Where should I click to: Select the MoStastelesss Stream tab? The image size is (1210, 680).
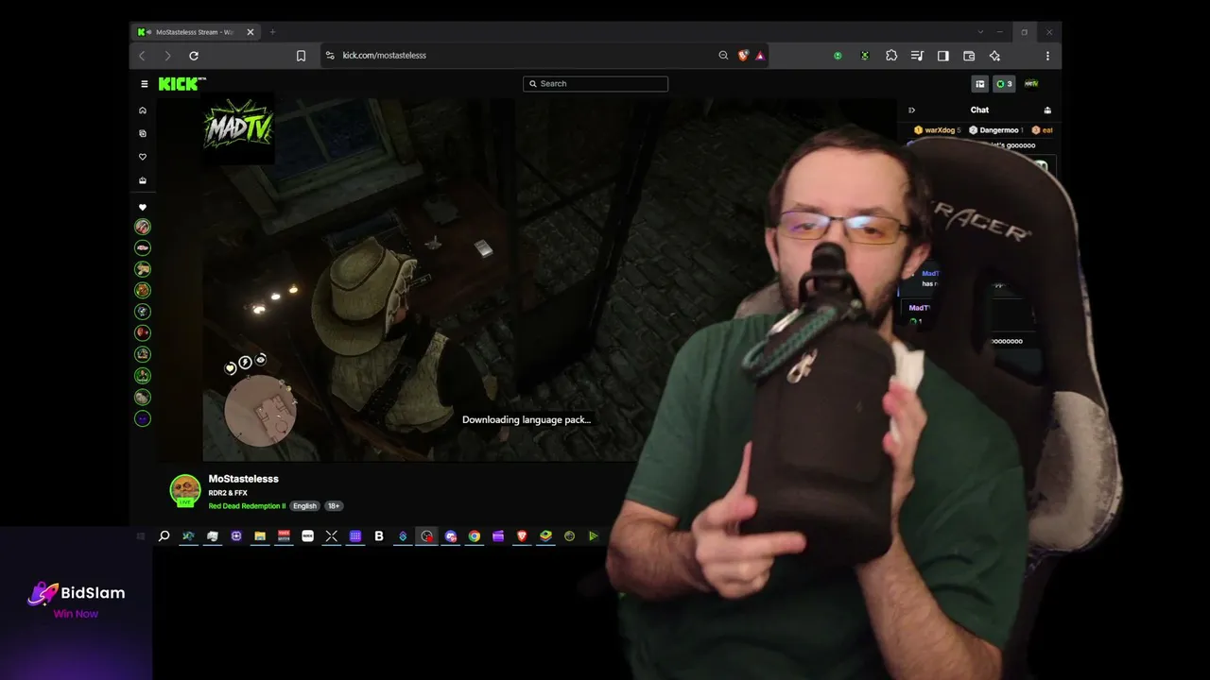(x=196, y=32)
